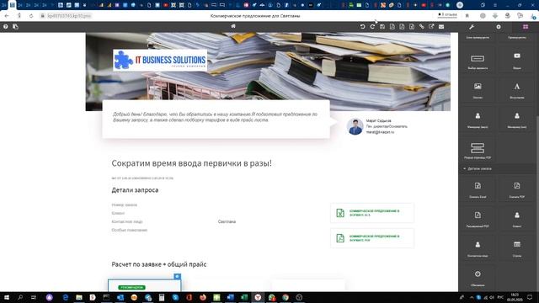Select heading 'Сократим время ввода первички в разы!'

(191, 163)
